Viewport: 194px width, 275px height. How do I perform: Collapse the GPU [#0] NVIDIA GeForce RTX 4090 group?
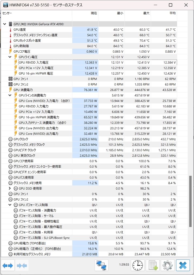5,24
